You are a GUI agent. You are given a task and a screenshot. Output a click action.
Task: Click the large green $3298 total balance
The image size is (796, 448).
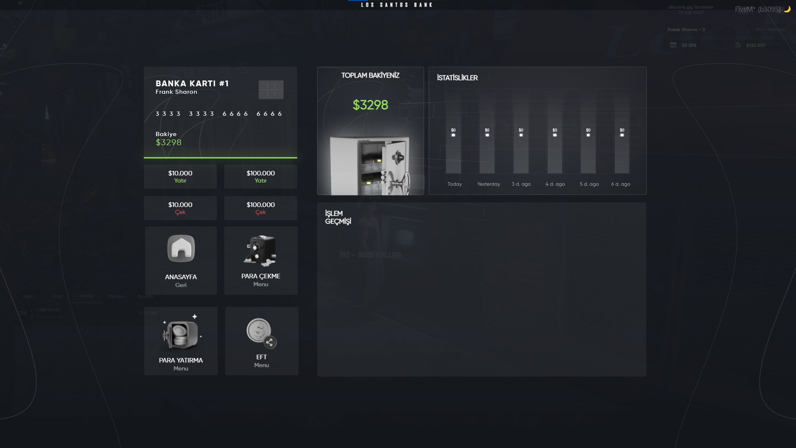(x=370, y=105)
